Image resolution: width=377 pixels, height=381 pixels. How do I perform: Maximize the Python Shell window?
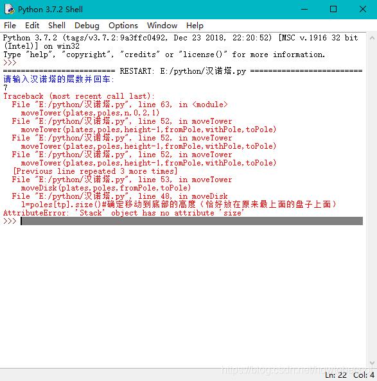point(333,9)
